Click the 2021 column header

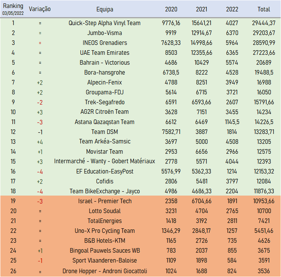click(201, 9)
